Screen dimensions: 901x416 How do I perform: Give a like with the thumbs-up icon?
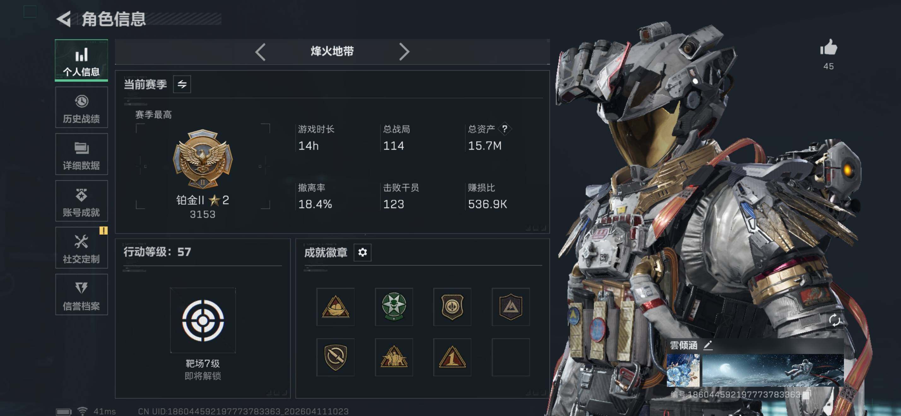(x=828, y=48)
